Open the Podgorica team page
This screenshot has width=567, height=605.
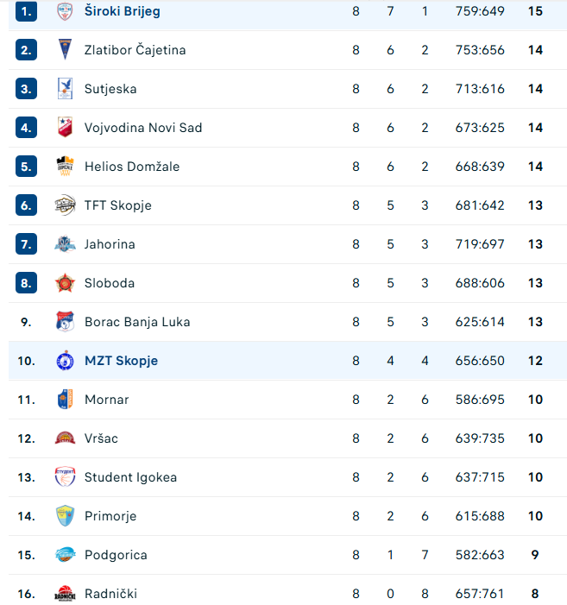point(116,555)
